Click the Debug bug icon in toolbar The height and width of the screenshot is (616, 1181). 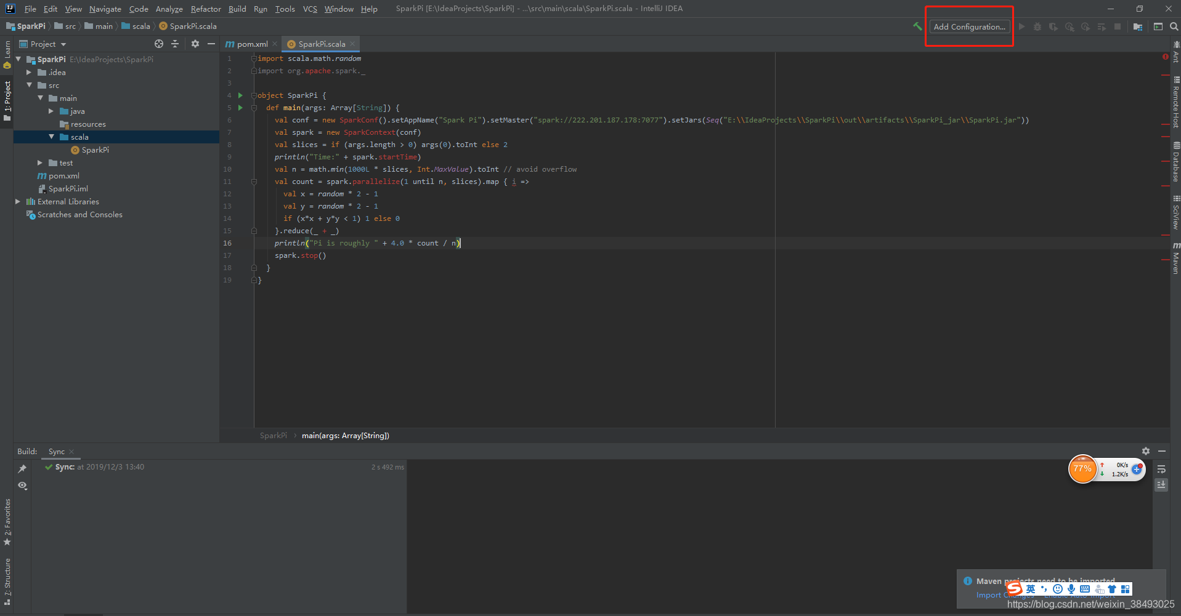(x=1037, y=26)
